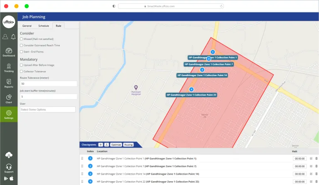319x185 pixels.
Task: Click the Route Tolerance input field
Action: click(48, 84)
